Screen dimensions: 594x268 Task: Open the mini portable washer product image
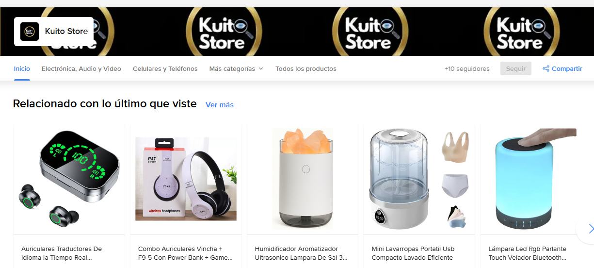tap(419, 179)
